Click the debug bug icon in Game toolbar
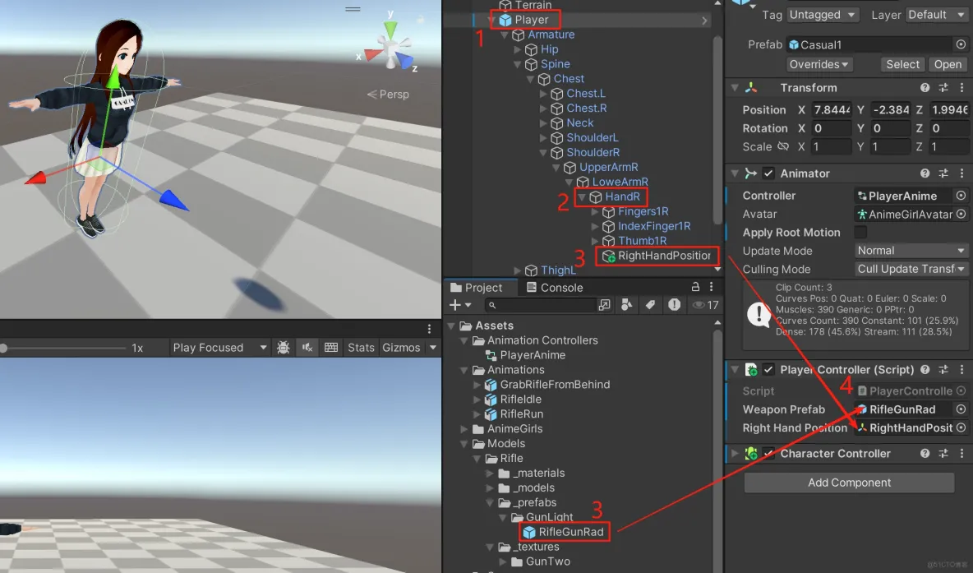Viewport: 973px width, 573px height. (x=284, y=347)
